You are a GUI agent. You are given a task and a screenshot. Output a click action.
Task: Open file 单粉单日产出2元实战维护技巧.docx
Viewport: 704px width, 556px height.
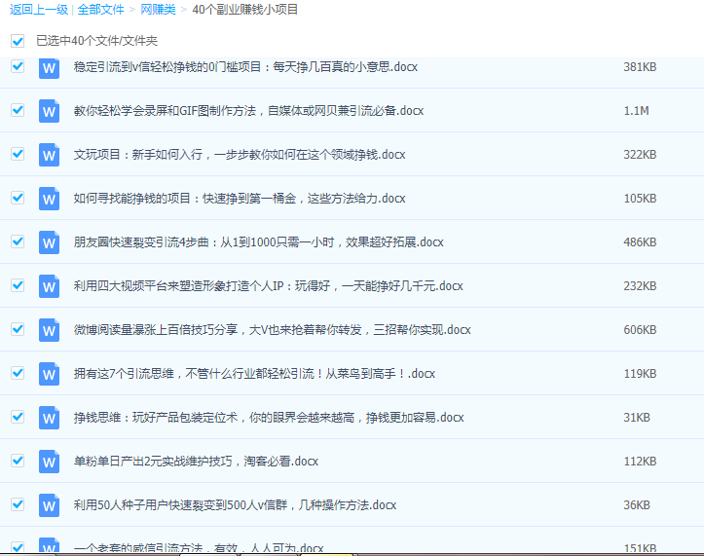196,462
